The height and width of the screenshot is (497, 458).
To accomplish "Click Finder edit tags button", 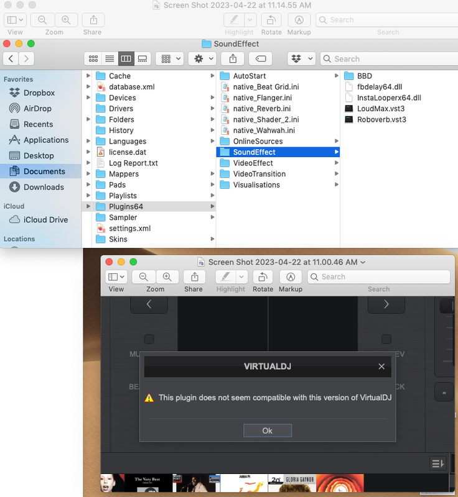I will pos(261,58).
